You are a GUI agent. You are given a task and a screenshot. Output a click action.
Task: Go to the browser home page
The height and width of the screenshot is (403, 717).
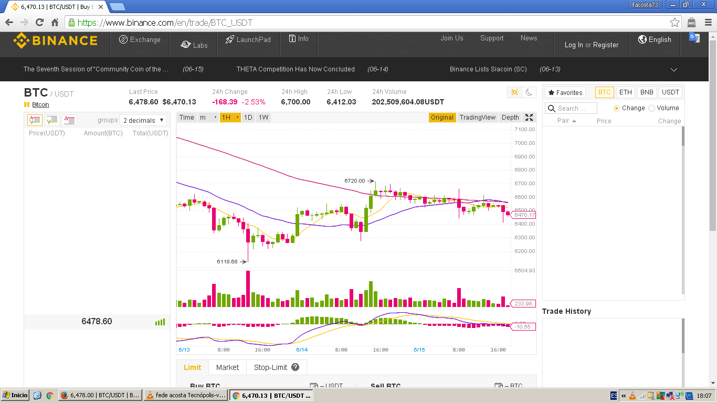coord(55,23)
